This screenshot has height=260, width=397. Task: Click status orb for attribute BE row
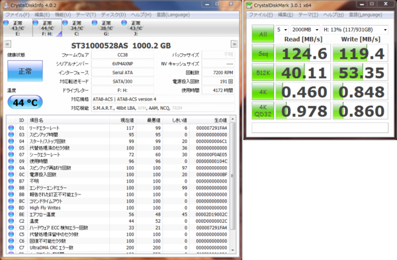click(11, 214)
